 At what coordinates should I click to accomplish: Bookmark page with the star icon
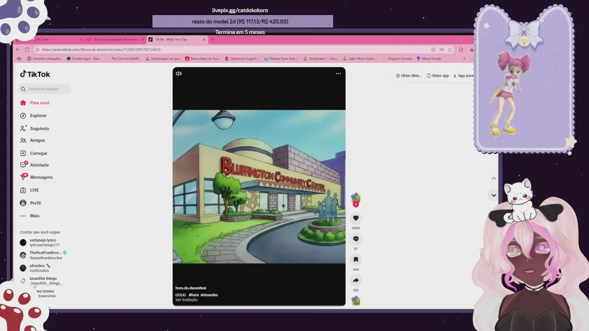click(450, 50)
